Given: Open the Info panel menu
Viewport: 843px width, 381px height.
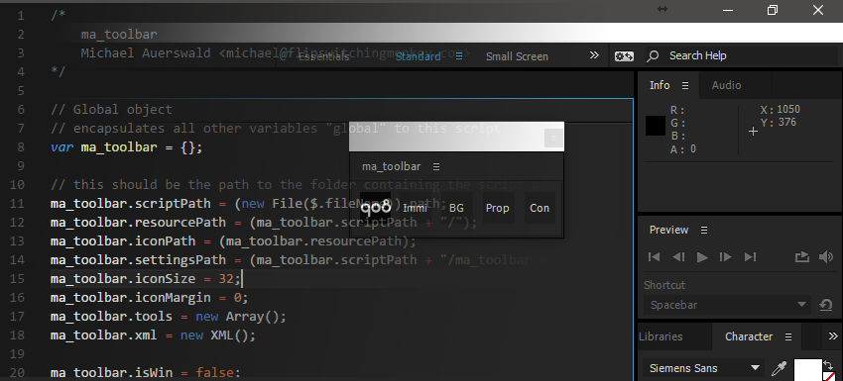Looking at the screenshot, I should point(685,85).
